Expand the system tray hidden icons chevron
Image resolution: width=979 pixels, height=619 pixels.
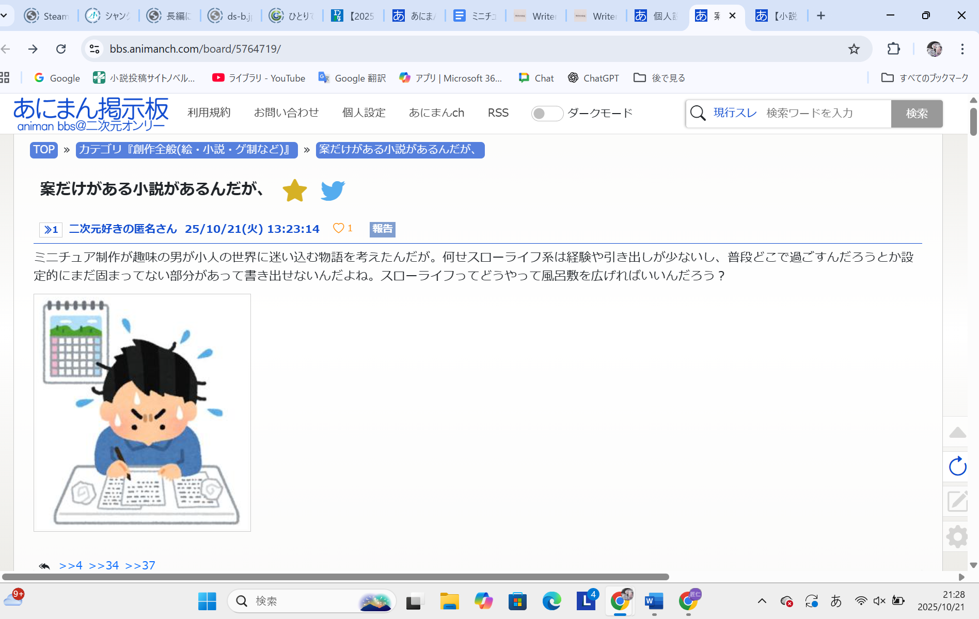tap(762, 601)
